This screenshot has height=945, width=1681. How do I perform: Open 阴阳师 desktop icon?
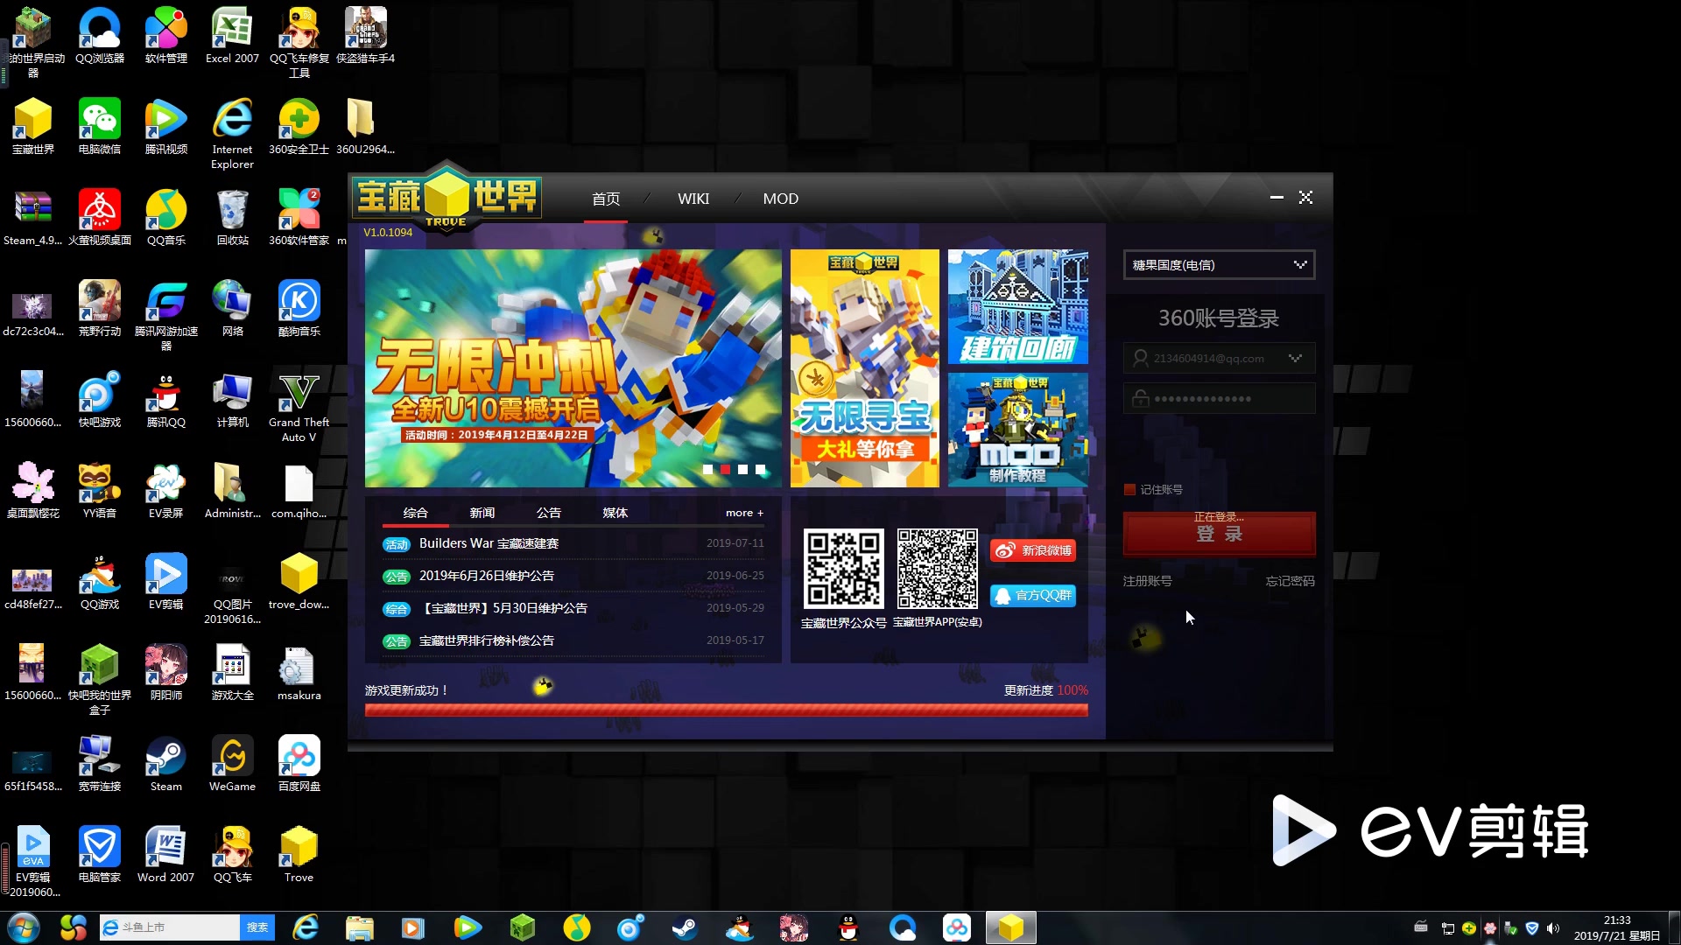[166, 673]
